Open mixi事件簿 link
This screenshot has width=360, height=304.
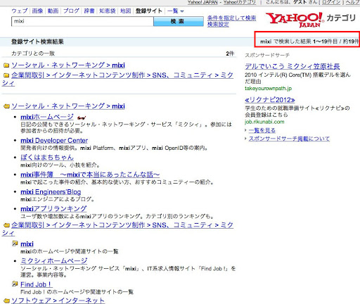click(90, 175)
